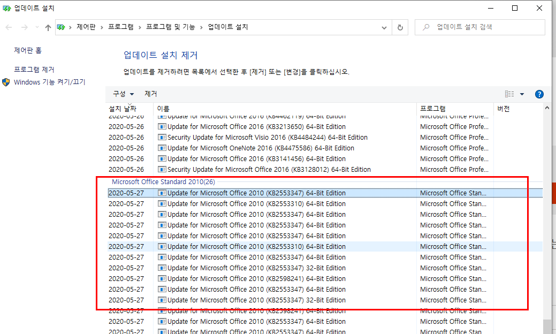Open the Windows 기능 켜기/끄기 link
This screenshot has width=556, height=334.
[50, 82]
